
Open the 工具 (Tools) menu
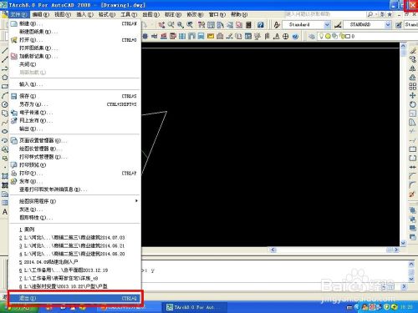(129, 14)
